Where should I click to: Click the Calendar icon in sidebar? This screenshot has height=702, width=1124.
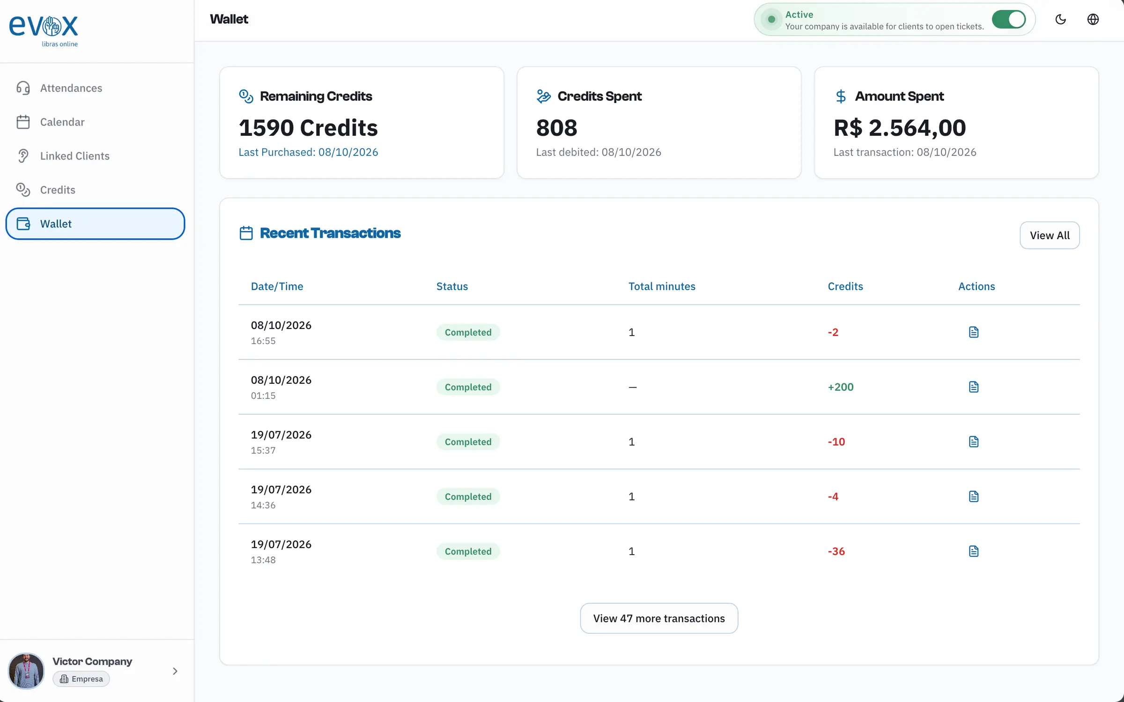coord(23,122)
